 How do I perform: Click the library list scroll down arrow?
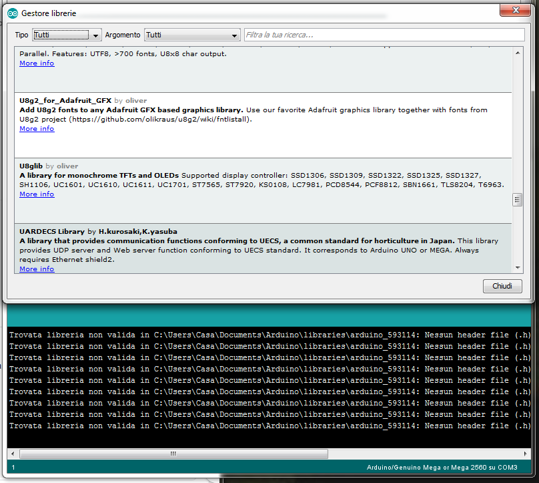click(518, 268)
